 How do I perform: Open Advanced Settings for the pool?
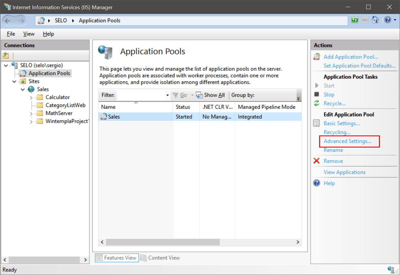pyautogui.click(x=347, y=141)
